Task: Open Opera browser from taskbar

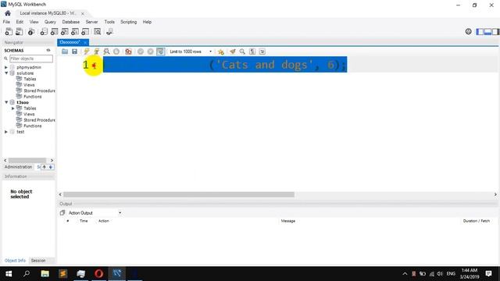Action: pyautogui.click(x=99, y=274)
